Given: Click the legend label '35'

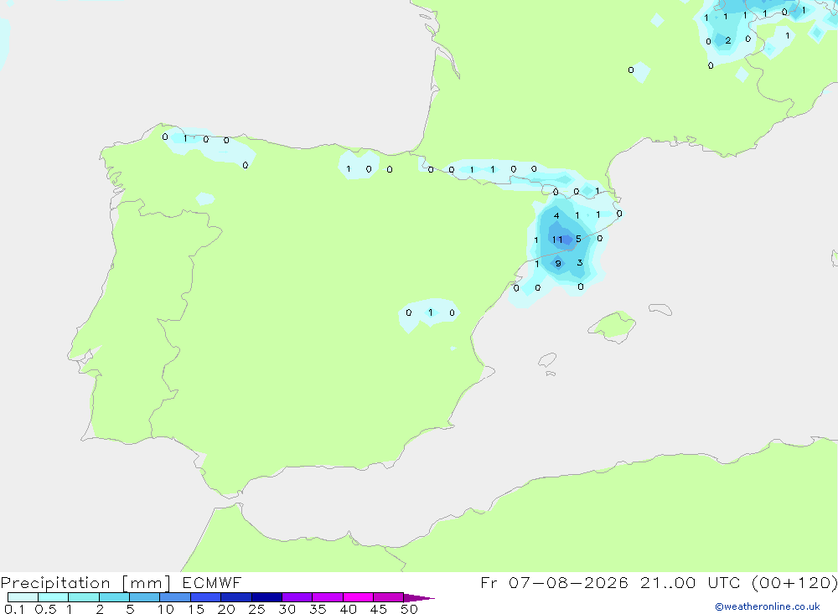Looking at the screenshot, I should click(x=318, y=609).
